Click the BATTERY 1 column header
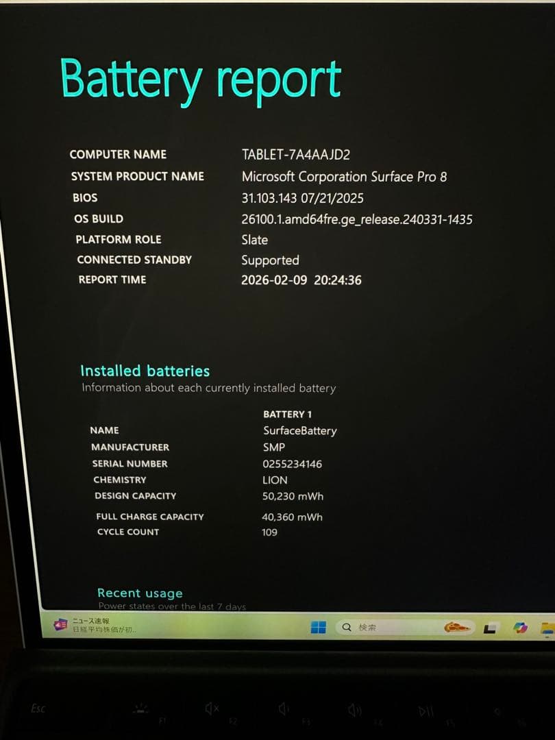The image size is (555, 740). click(x=285, y=414)
